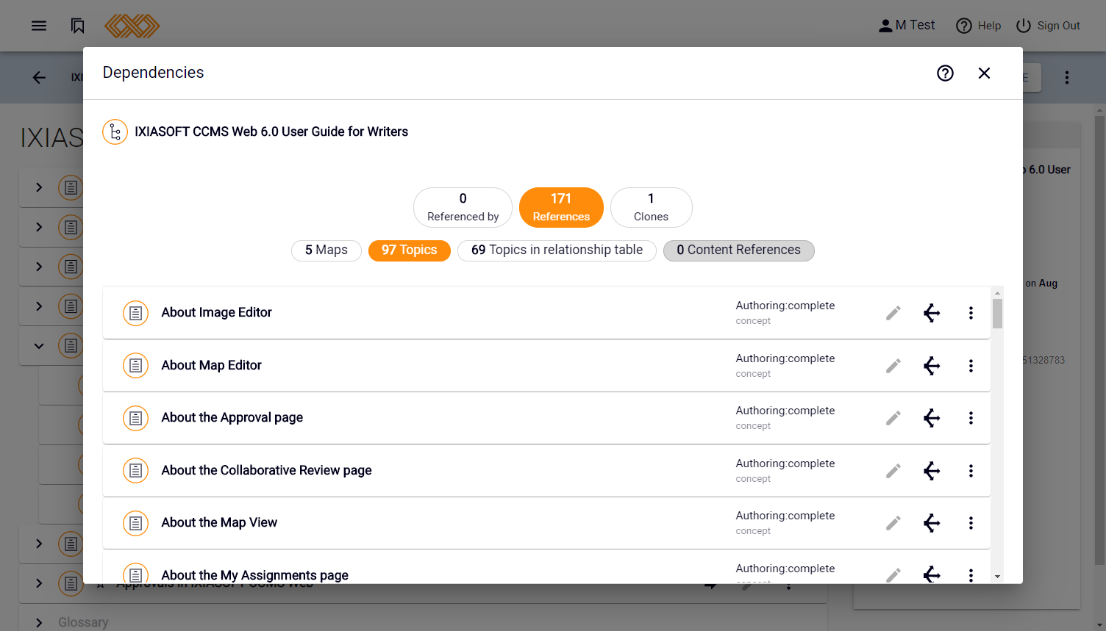This screenshot has width=1106, height=631.
Task: Open About the Collaborative Review page topic
Action: coord(266,470)
